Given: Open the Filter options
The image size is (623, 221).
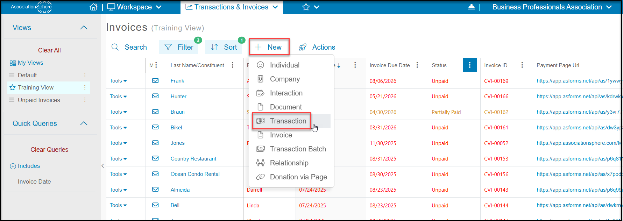Looking at the screenshot, I should [178, 47].
